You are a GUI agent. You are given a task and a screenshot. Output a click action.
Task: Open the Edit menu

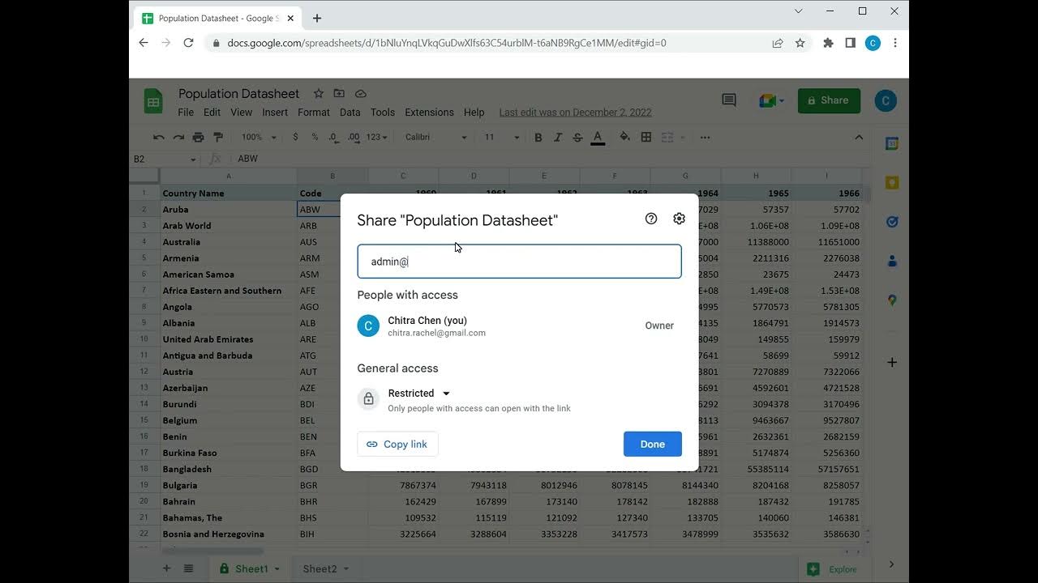pos(212,113)
